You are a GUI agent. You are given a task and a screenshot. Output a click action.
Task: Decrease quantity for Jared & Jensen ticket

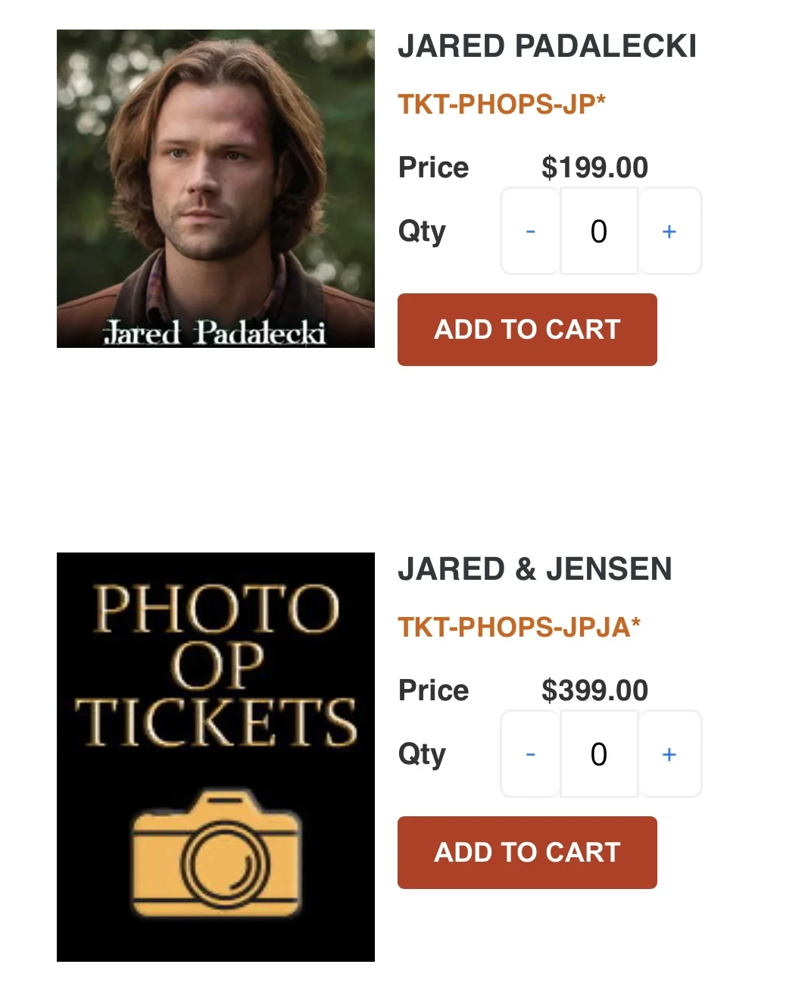(531, 754)
